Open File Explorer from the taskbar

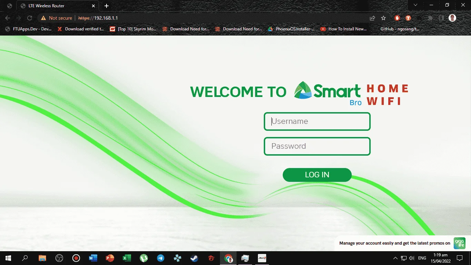tap(42, 258)
